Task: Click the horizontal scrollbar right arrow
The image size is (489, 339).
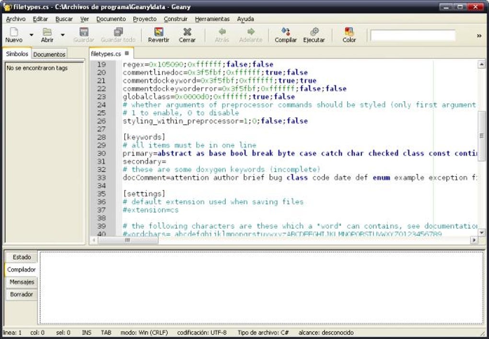Action: coord(474,240)
